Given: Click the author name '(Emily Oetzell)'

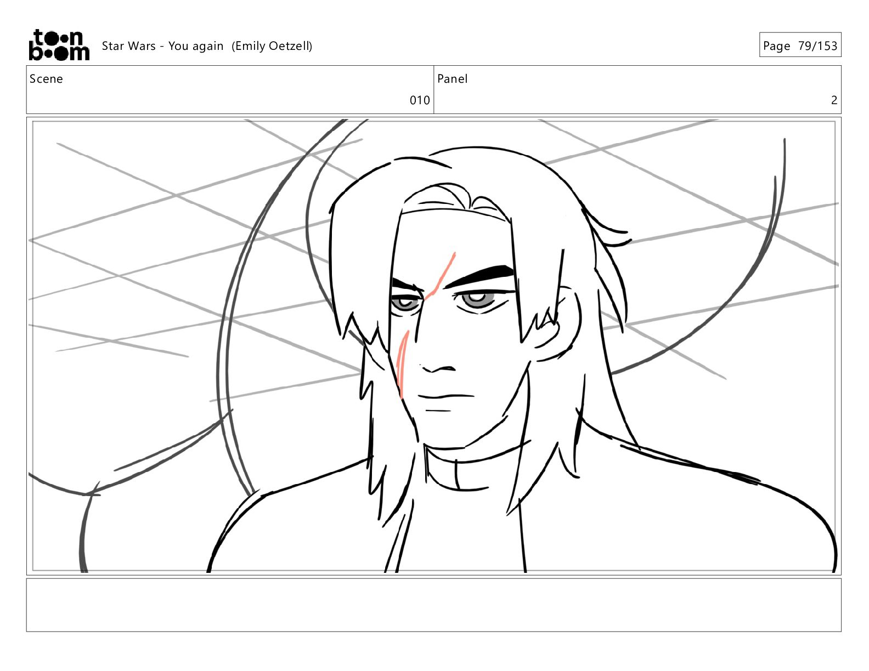Looking at the screenshot, I should click(272, 46).
